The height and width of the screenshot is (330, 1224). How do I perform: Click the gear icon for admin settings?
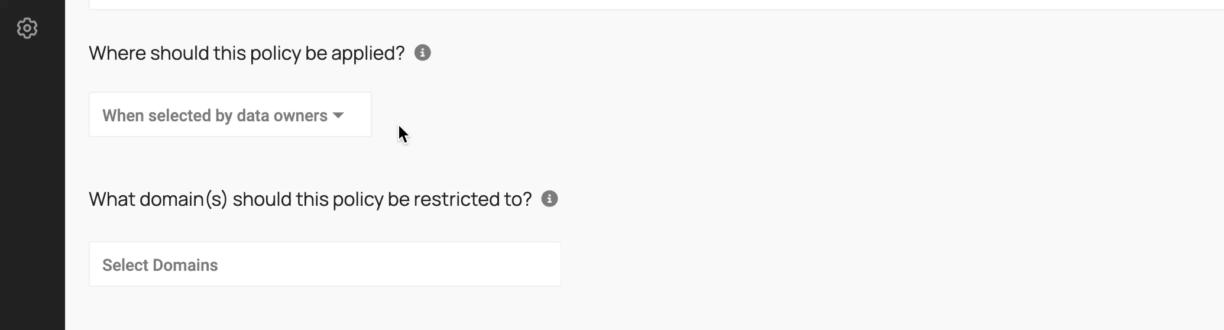27,28
